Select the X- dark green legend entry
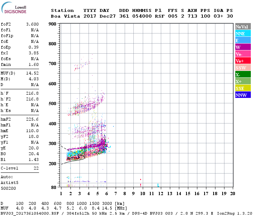 pyautogui.click(x=243, y=75)
